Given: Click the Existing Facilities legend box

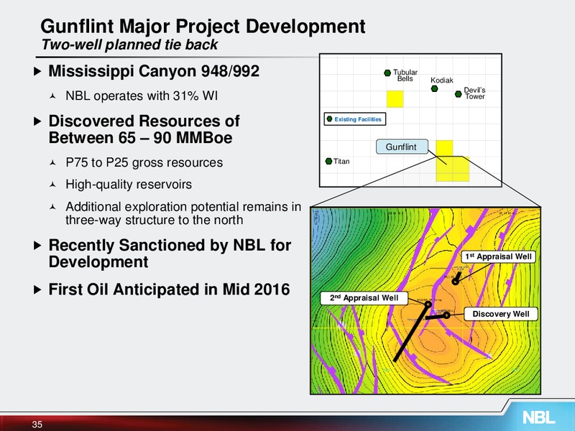Looking at the screenshot, I should [354, 119].
